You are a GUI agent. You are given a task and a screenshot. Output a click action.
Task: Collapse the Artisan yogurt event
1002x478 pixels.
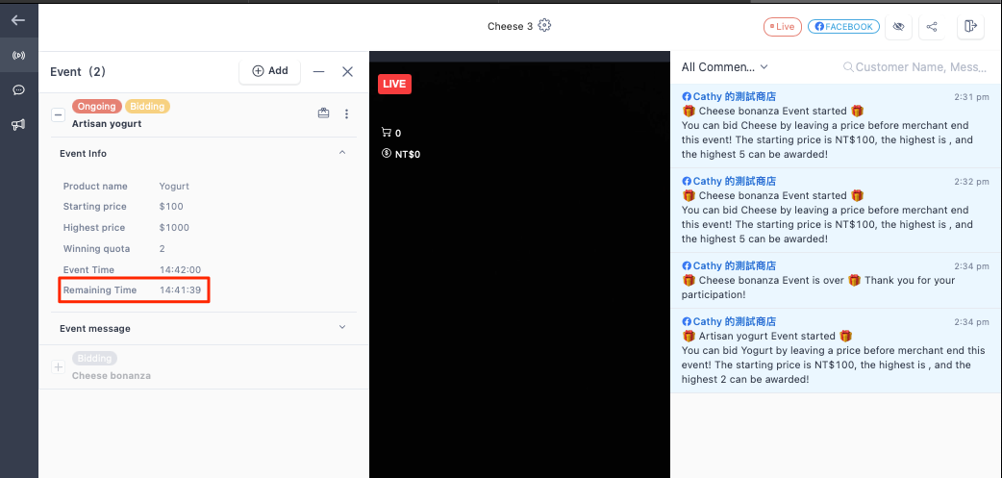click(x=58, y=115)
